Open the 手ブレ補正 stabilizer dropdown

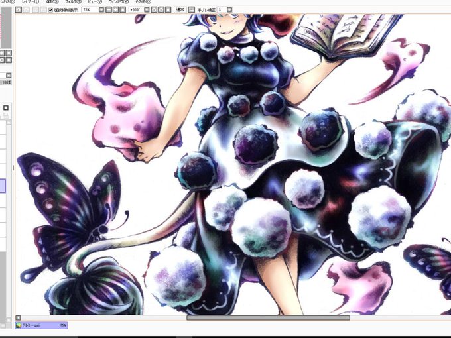click(229, 10)
